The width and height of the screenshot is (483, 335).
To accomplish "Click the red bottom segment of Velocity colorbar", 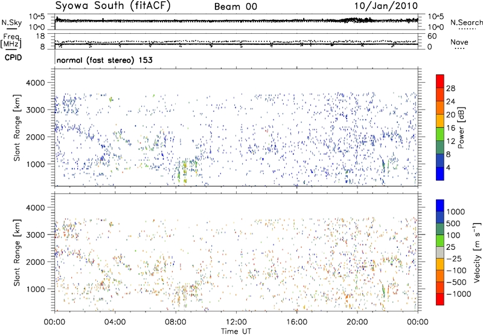I will pos(440,299).
